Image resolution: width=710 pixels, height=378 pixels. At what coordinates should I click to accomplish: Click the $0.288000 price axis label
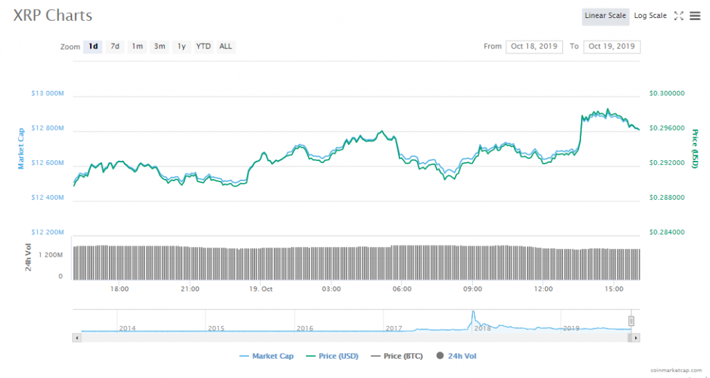point(667,198)
